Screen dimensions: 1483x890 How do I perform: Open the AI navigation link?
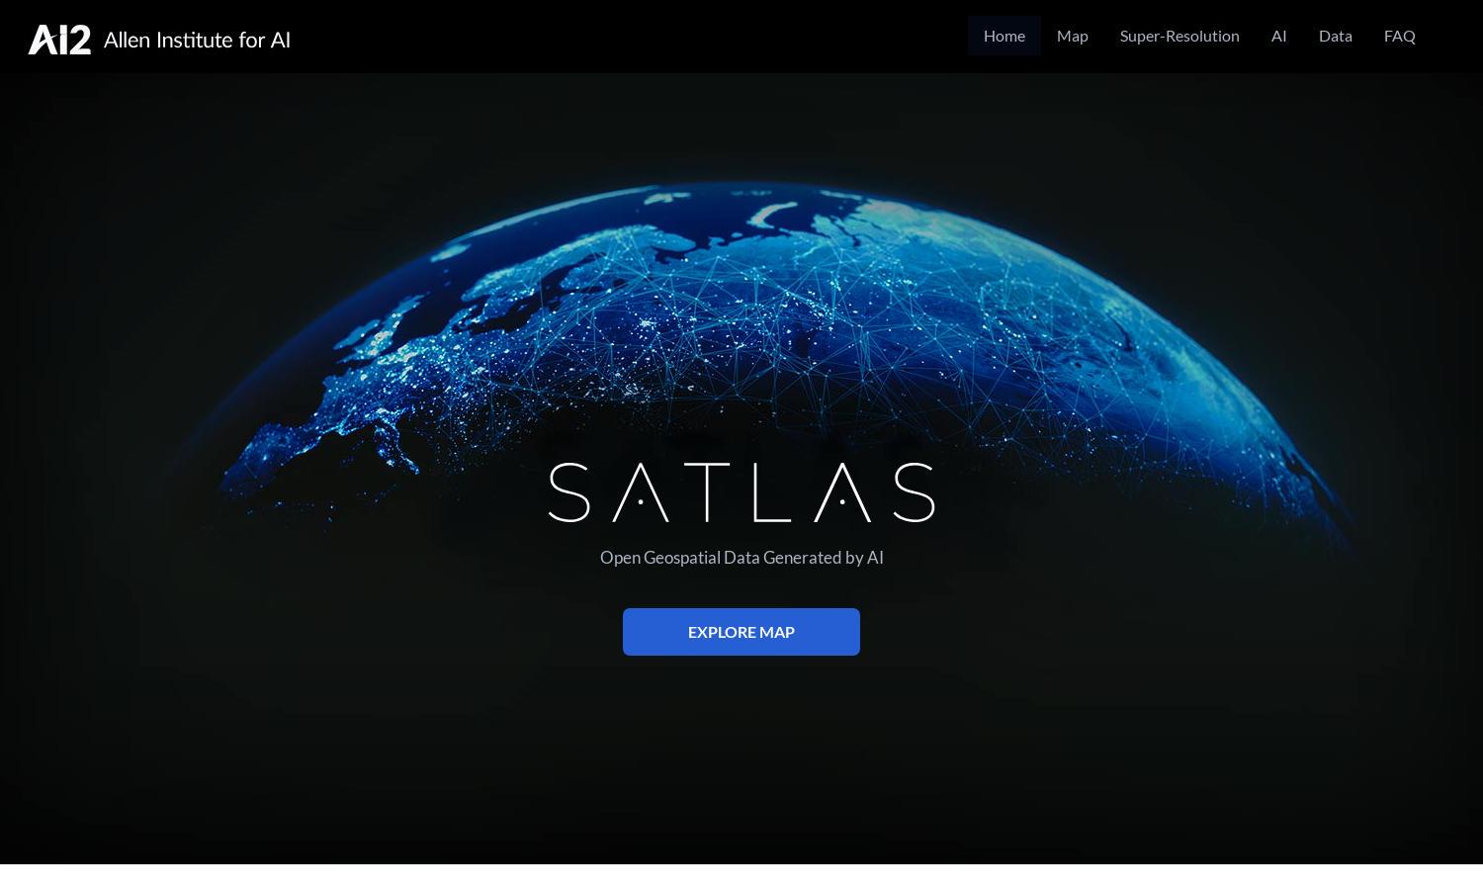coord(1278,36)
